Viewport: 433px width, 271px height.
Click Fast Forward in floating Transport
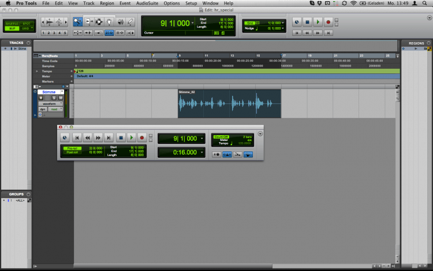[x=98, y=138]
